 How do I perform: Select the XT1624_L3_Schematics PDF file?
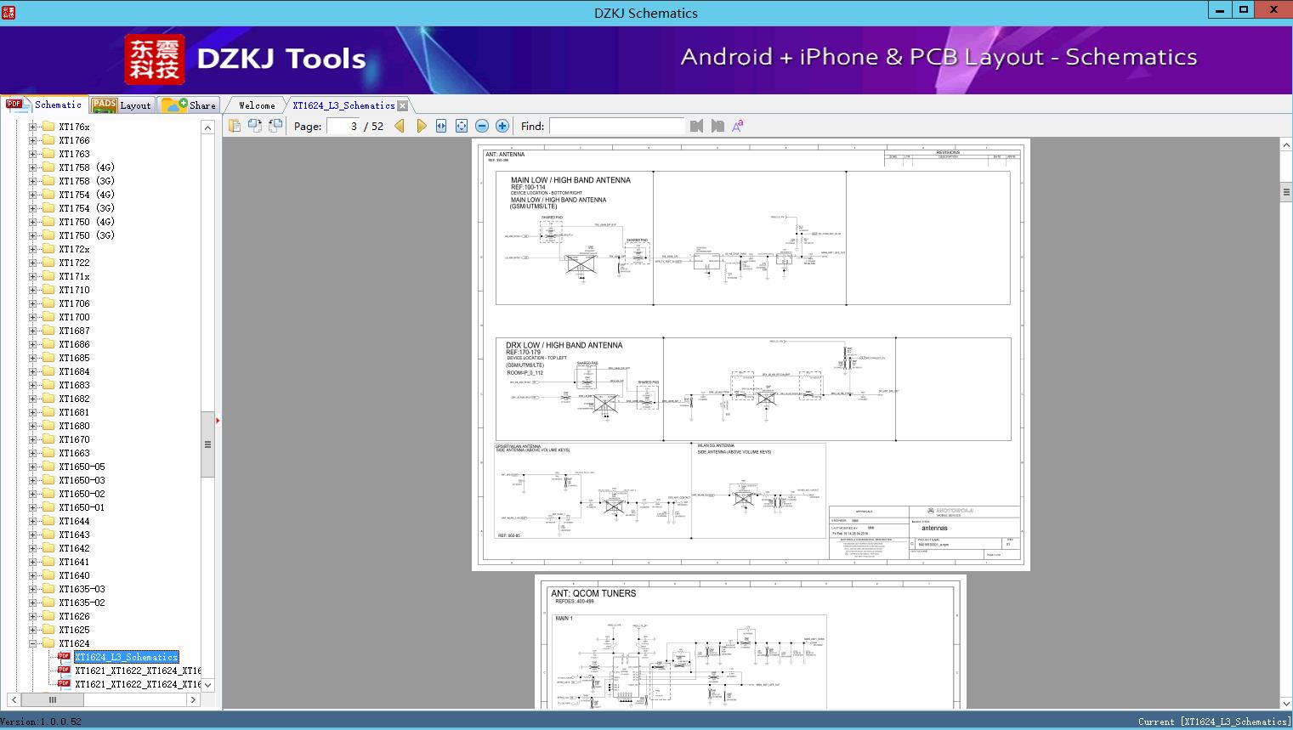pyautogui.click(x=126, y=657)
